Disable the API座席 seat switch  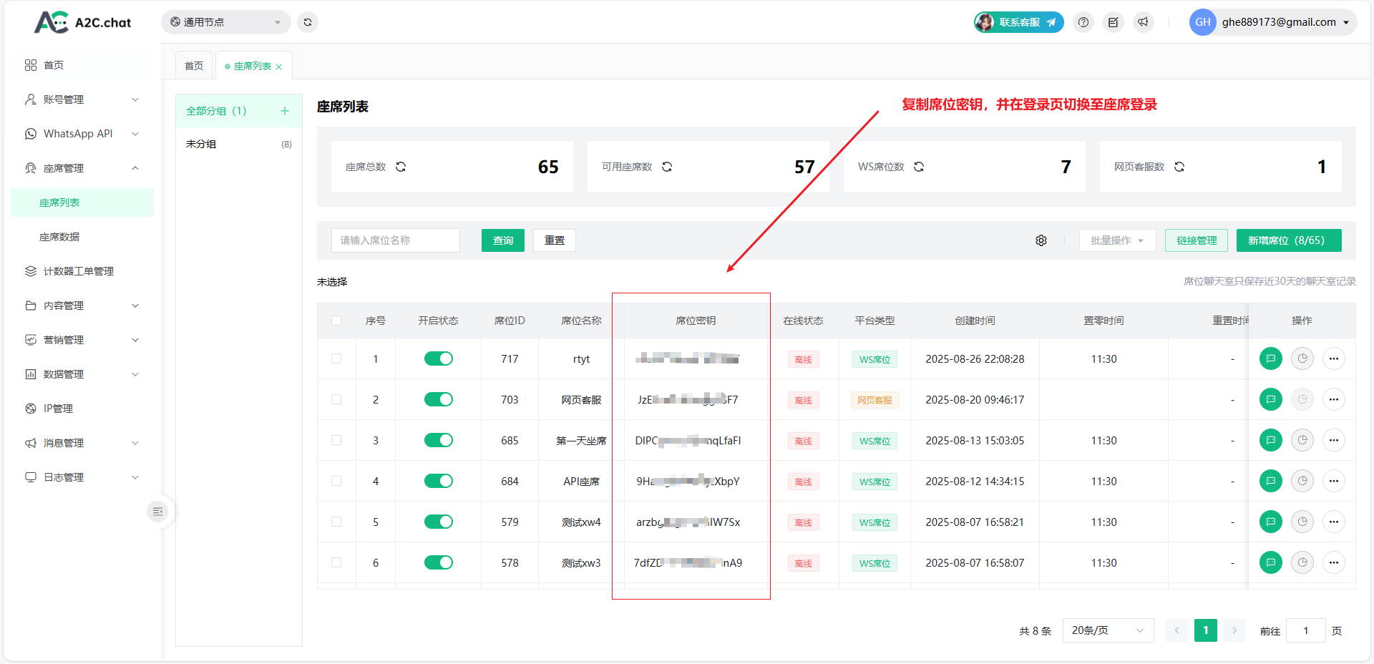pos(438,481)
